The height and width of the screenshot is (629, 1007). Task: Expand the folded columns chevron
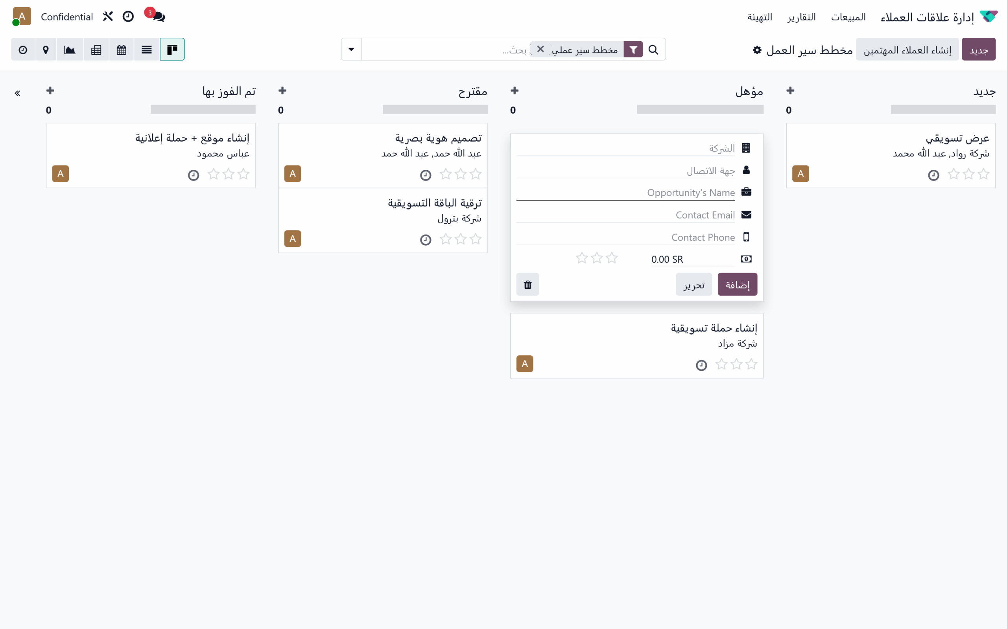17,93
